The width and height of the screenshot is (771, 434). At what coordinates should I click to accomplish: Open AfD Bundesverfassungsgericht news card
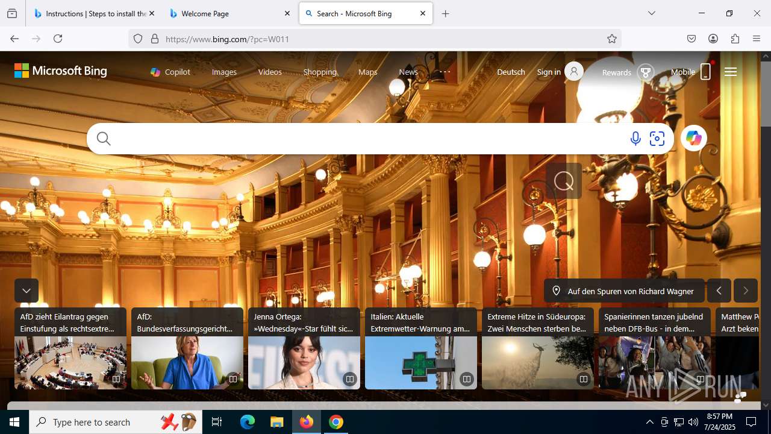(187, 348)
